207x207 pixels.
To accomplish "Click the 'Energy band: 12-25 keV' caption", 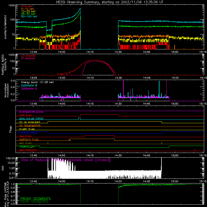I will pos(38,82).
